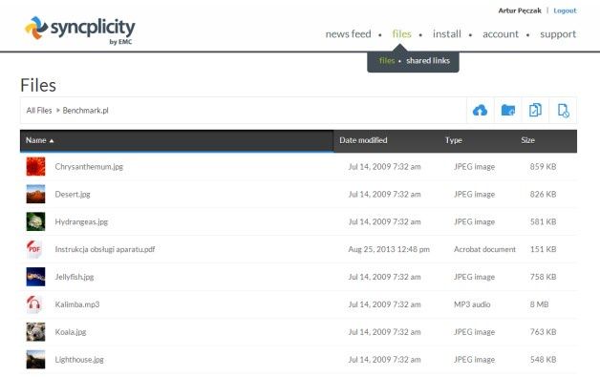Click Benchmark.pl in the breadcrumb
Viewport: 600px width, 377px height.
coord(85,111)
